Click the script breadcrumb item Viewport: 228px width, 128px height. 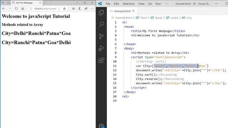click(x=174, y=18)
